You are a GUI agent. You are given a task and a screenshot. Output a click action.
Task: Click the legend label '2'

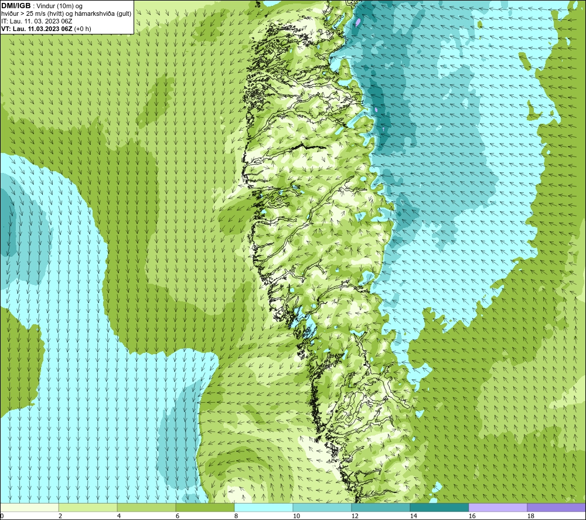pyautogui.click(x=60, y=516)
